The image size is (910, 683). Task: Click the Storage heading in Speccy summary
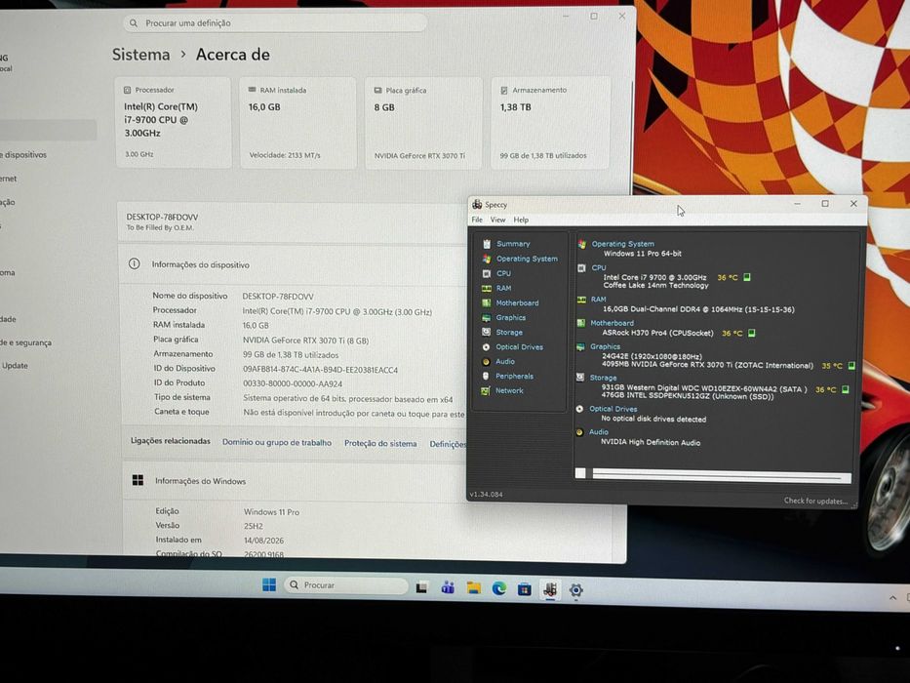[x=603, y=378]
